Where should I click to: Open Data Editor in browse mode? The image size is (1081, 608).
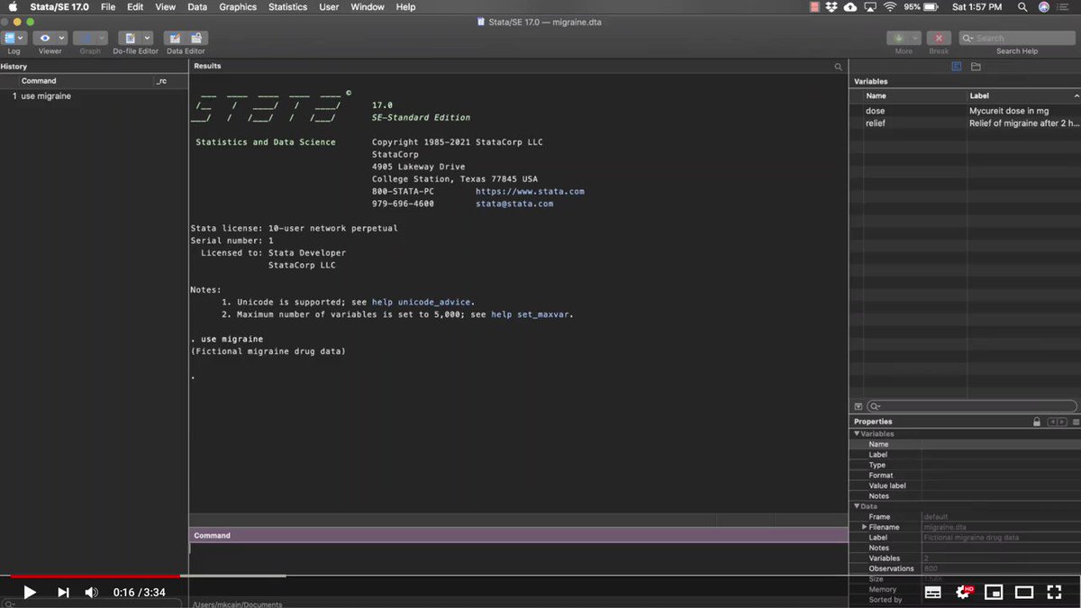(195, 38)
